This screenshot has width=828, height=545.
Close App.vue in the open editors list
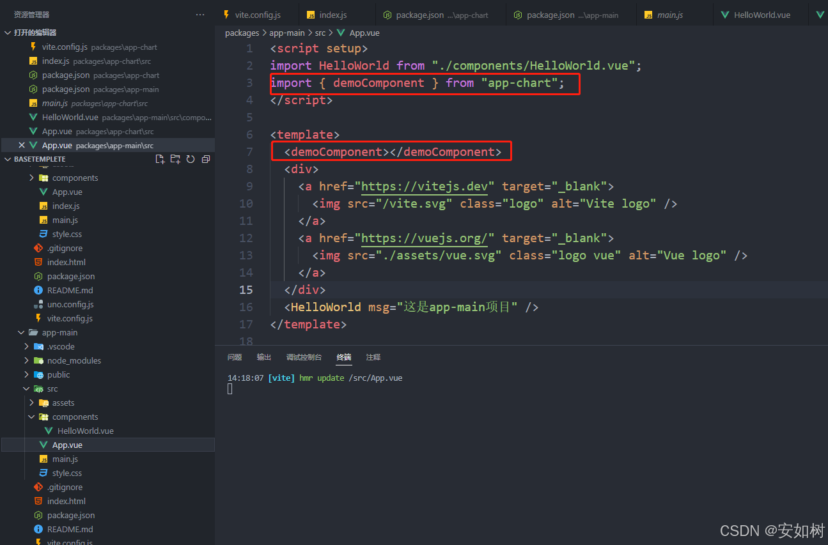tap(22, 144)
